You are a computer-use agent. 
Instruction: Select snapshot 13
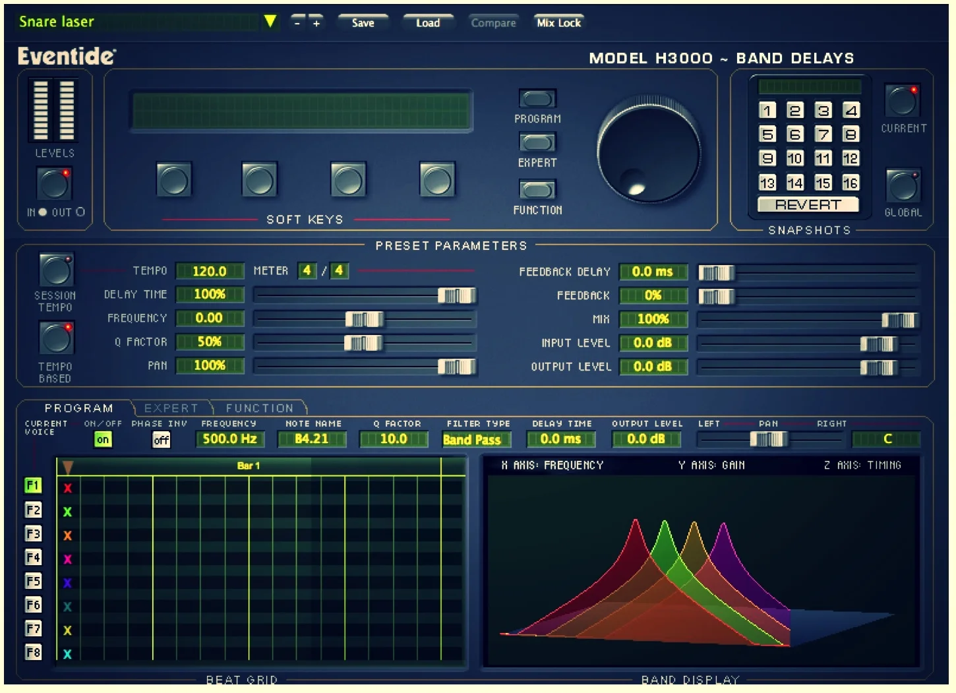point(767,183)
